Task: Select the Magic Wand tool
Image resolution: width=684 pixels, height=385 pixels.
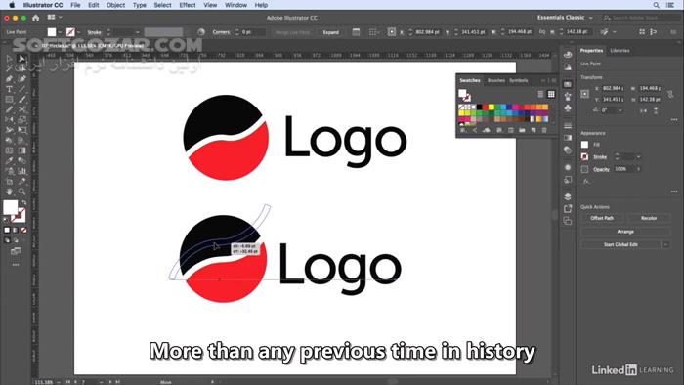Action: [x=9, y=68]
